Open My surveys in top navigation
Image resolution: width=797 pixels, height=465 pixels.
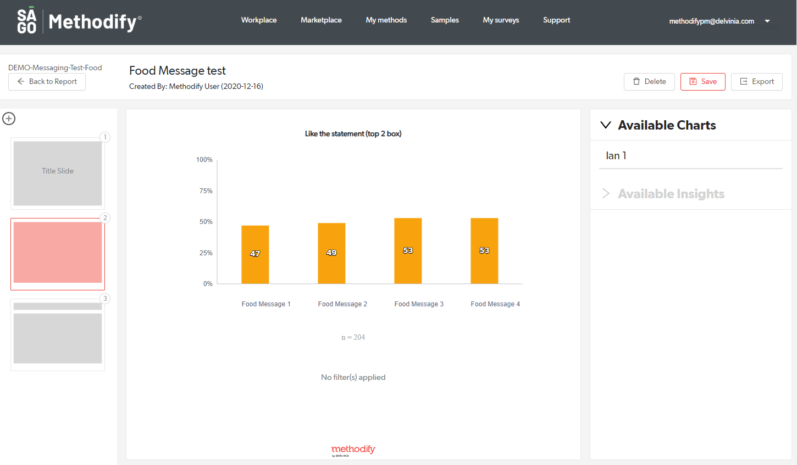[501, 20]
